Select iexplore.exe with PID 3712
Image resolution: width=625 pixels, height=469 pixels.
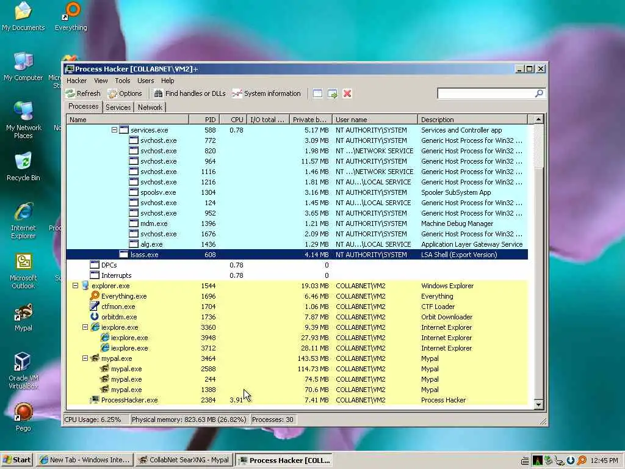tap(297, 347)
